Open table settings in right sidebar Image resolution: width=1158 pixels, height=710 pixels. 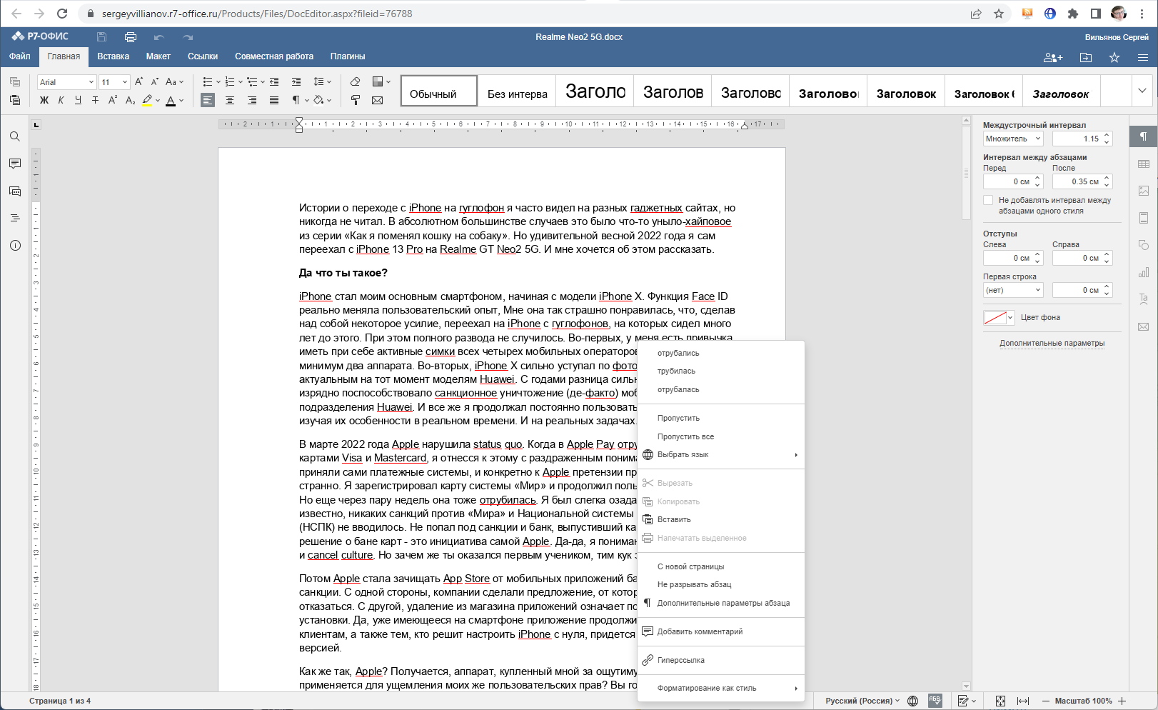pos(1144,164)
